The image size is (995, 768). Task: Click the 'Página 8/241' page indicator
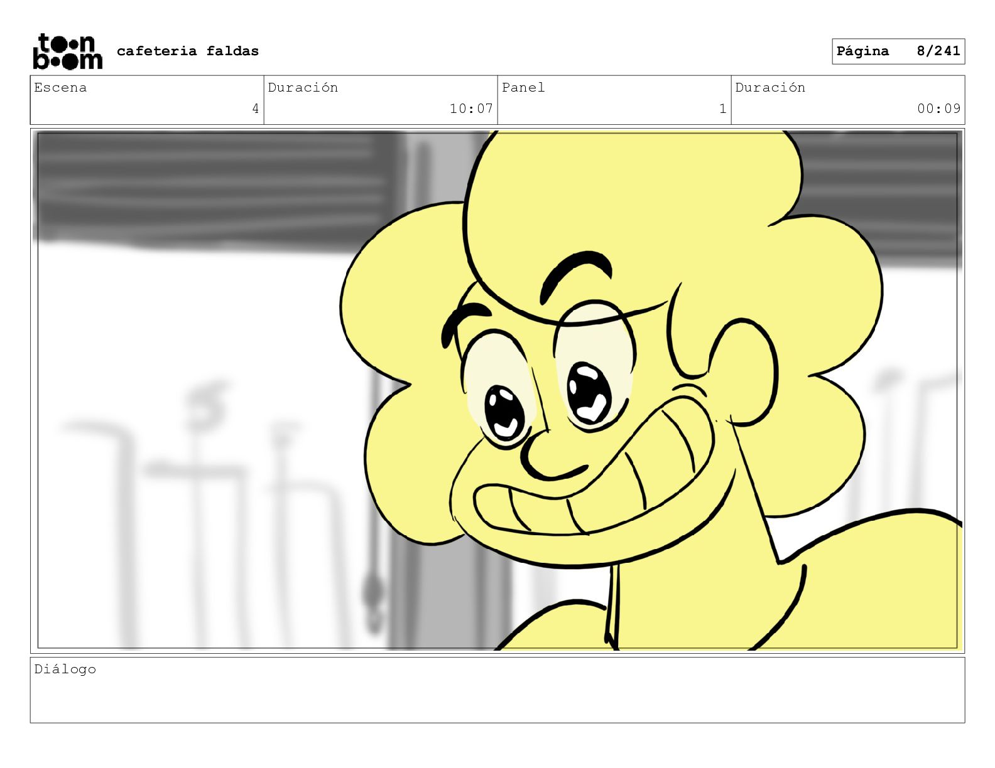click(x=898, y=51)
